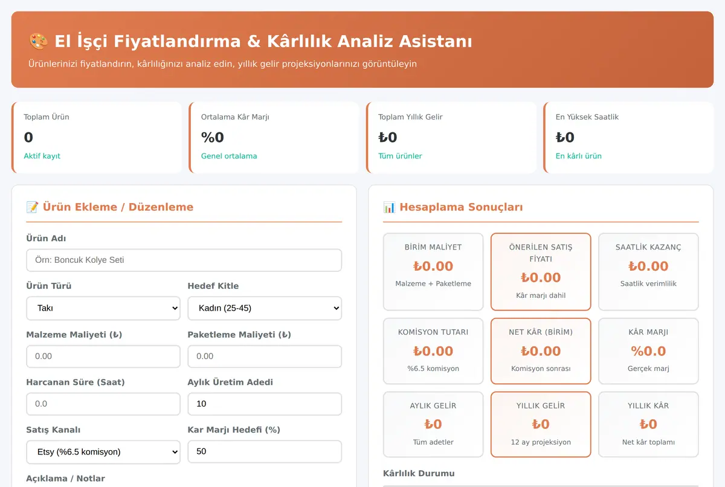The image size is (725, 487).
Task: Click the ÖNERİLEN SATIŞ FİYATI result tile
Action: coord(541,272)
